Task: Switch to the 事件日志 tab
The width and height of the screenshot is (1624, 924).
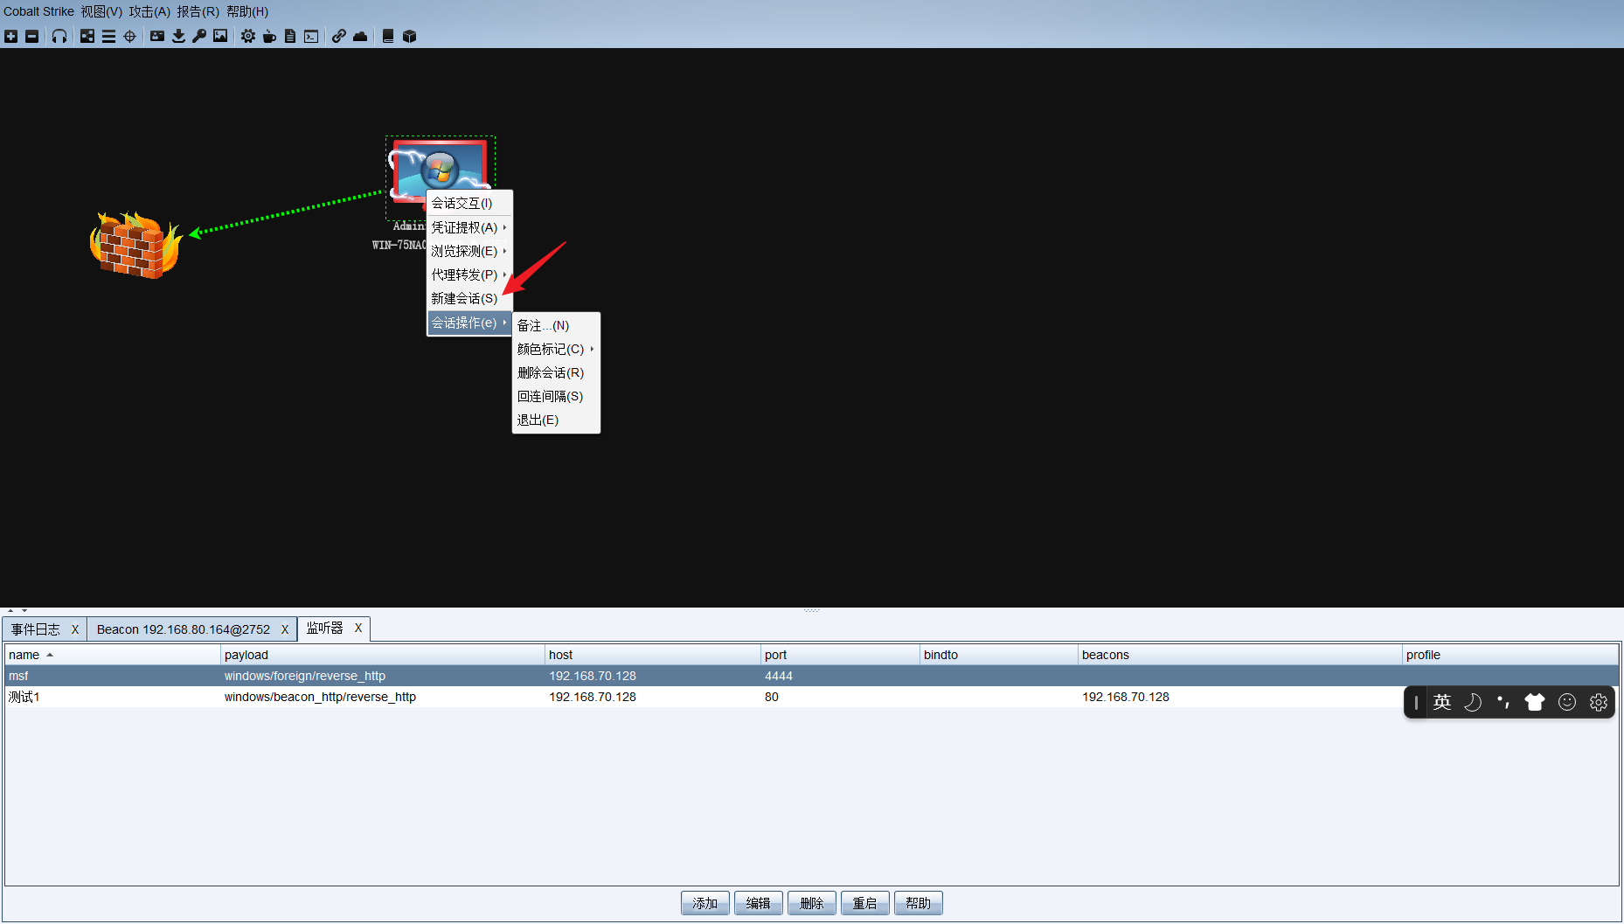Action: point(35,629)
